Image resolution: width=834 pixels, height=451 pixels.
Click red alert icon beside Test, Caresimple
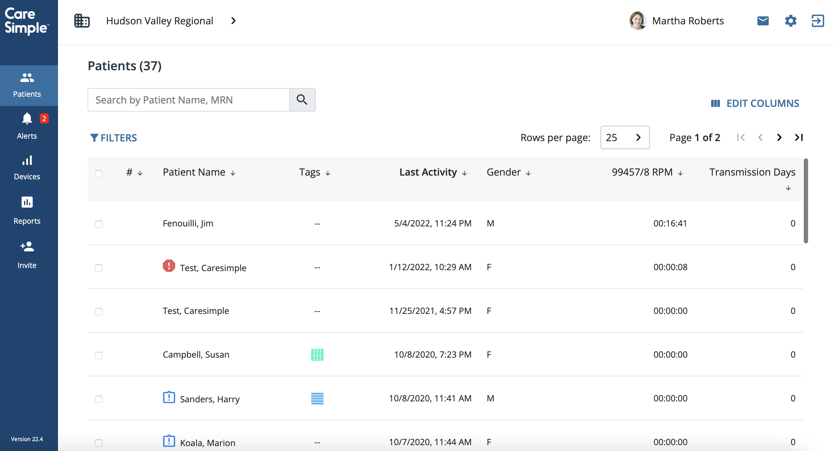169,266
